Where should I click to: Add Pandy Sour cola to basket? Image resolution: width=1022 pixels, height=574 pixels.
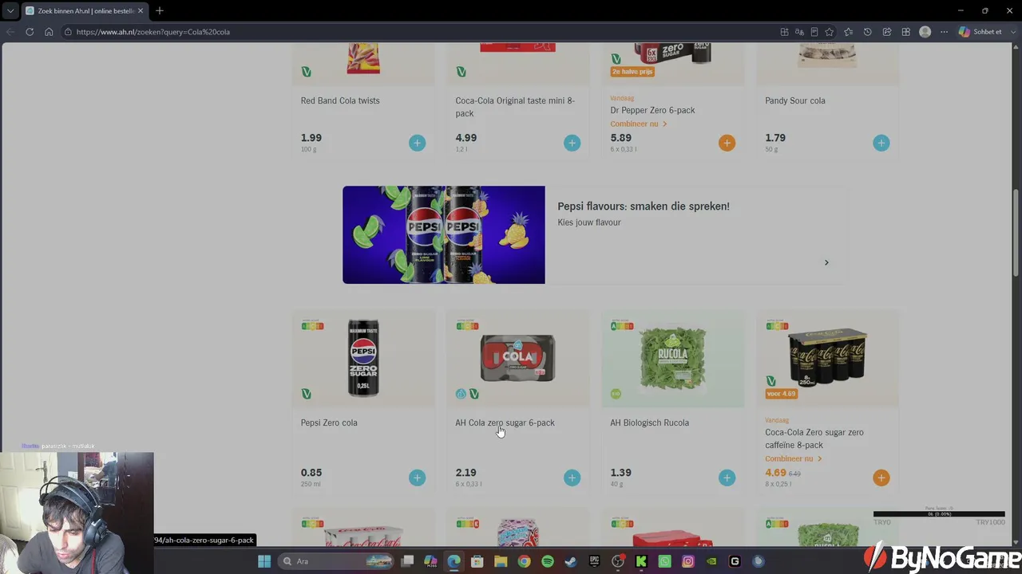[881, 143]
